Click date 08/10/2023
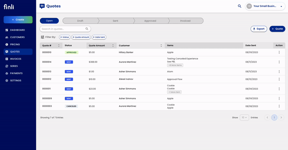This screenshot has width=288, height=150. (x=251, y=79)
